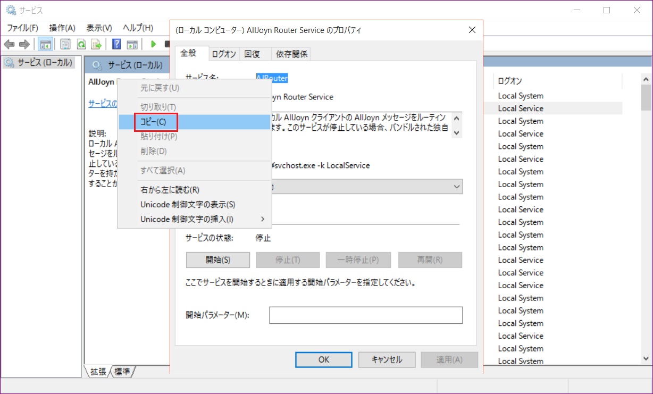Select サービス (ローカル) node in the left tree
653x394 pixels.
tap(38, 63)
